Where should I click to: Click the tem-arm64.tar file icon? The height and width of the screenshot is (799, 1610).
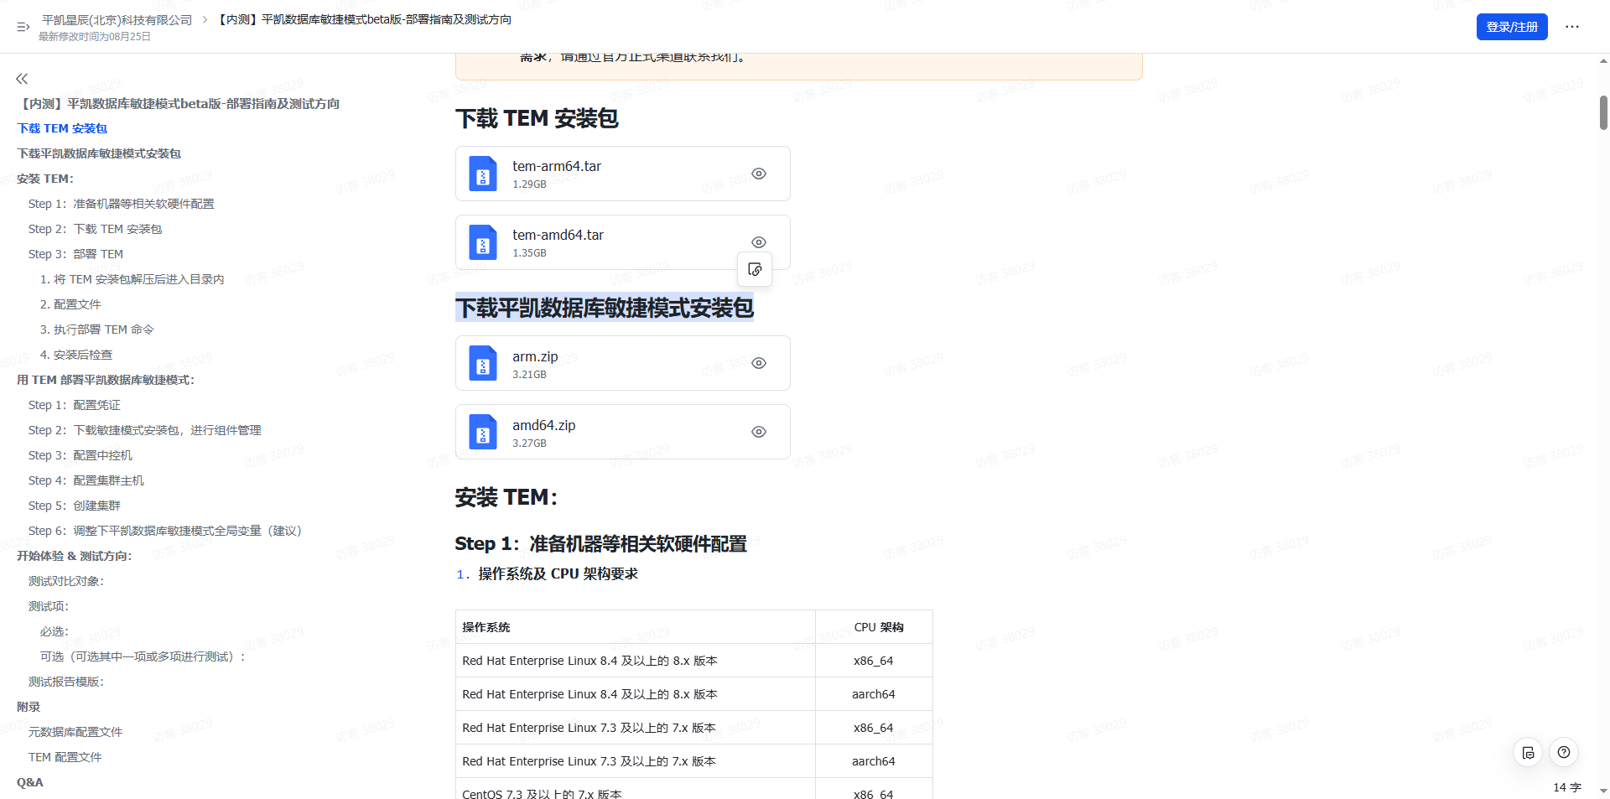[x=482, y=174]
